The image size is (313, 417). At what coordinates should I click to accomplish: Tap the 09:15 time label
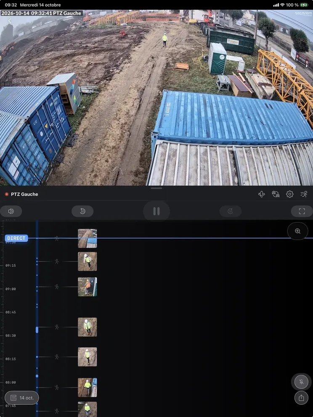point(11,265)
